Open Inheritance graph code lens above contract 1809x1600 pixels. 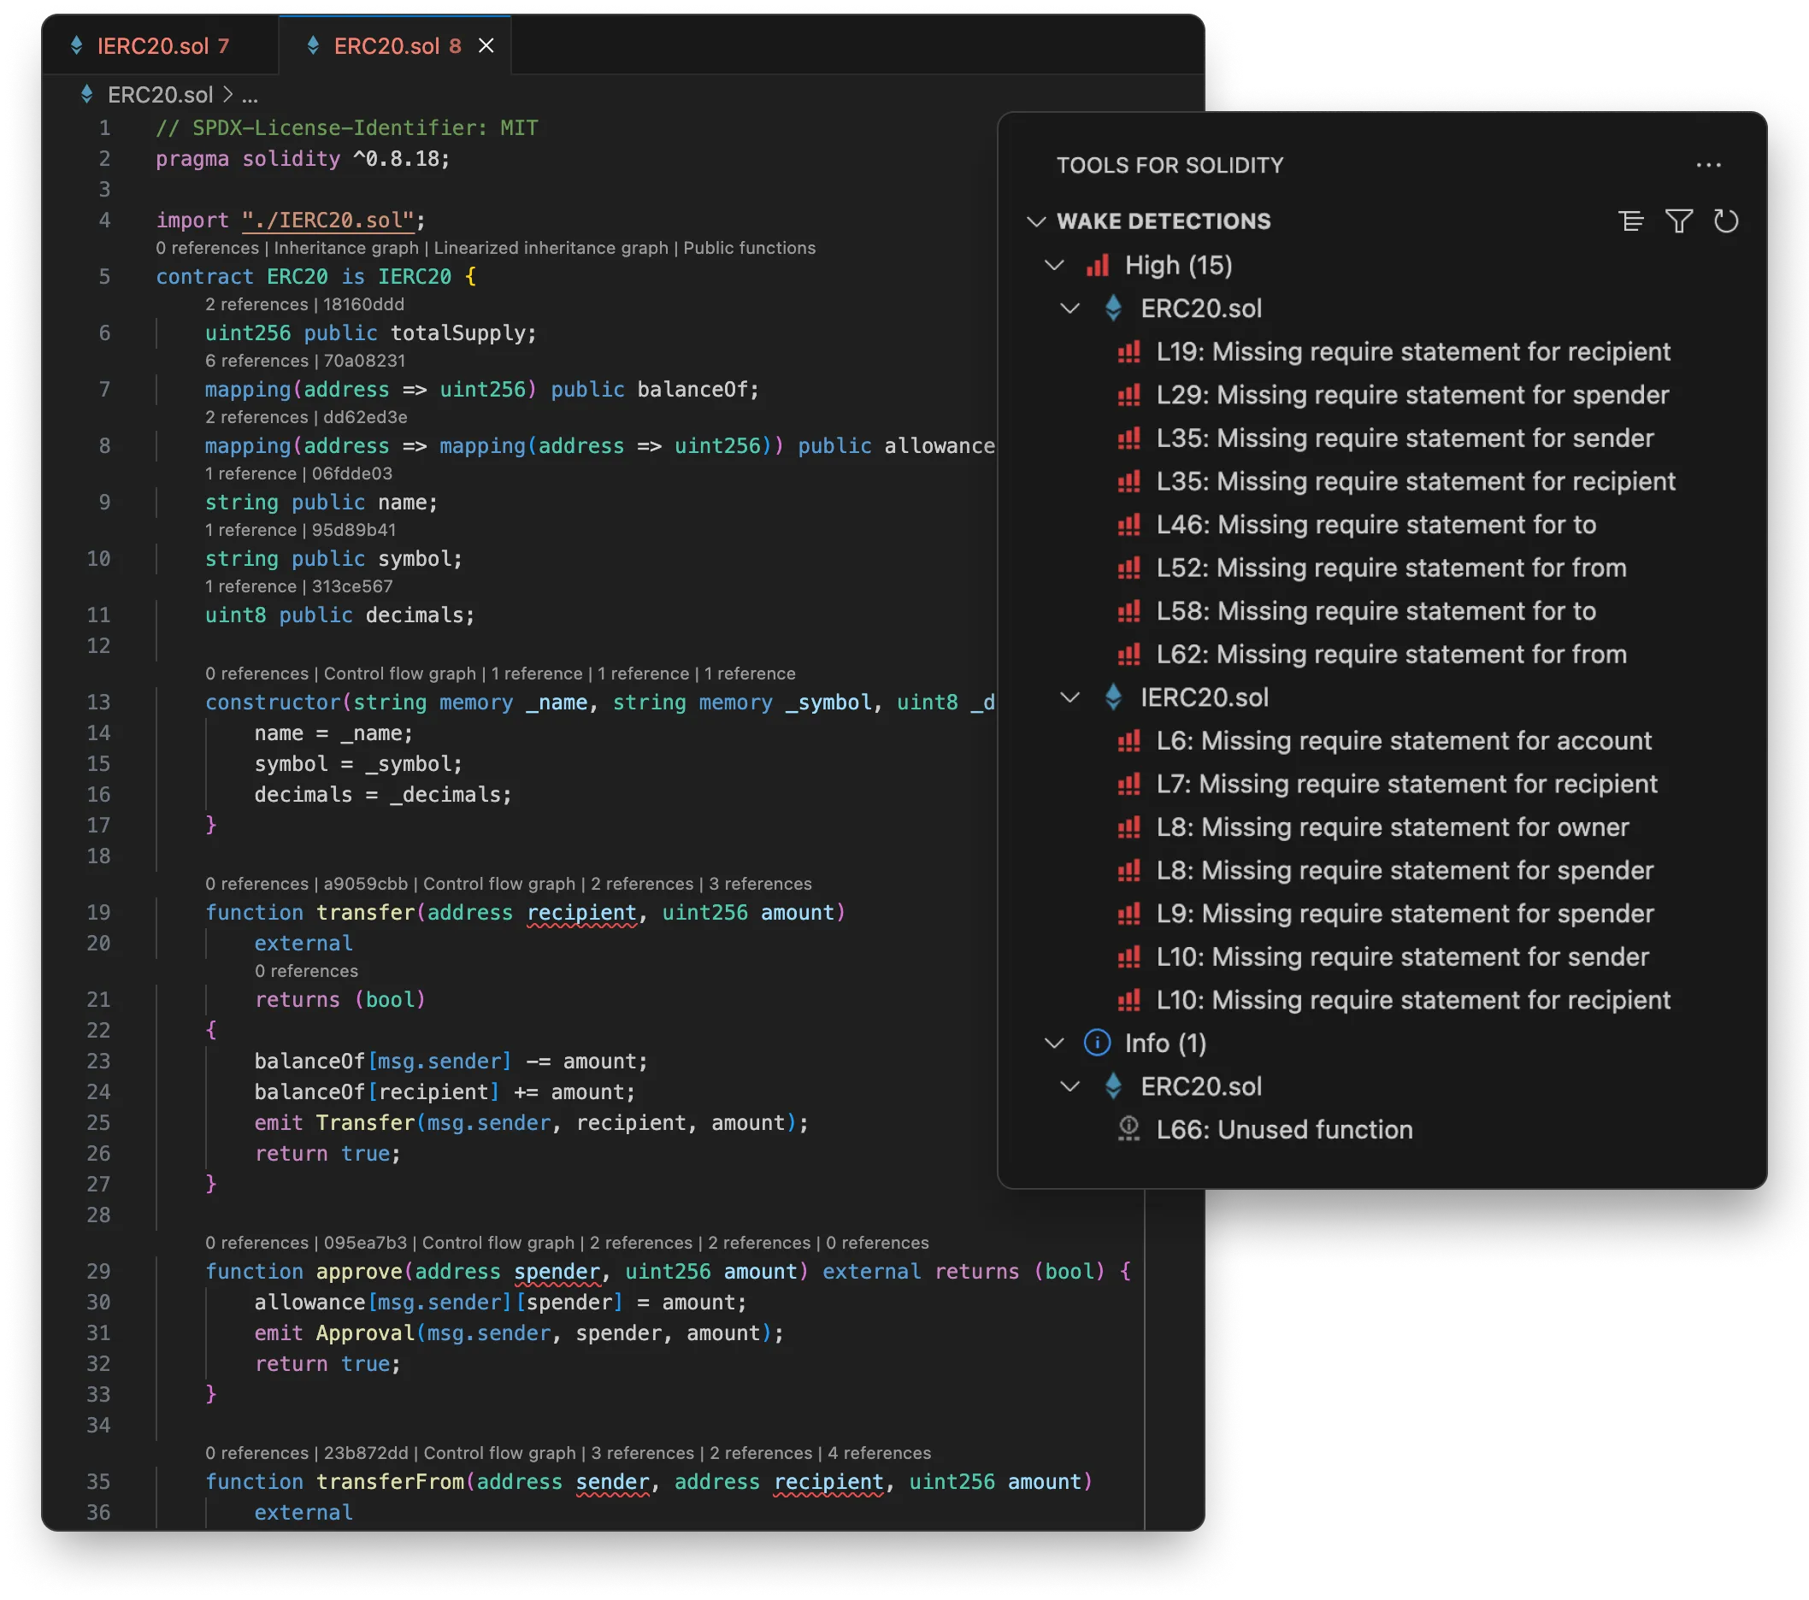click(x=346, y=248)
